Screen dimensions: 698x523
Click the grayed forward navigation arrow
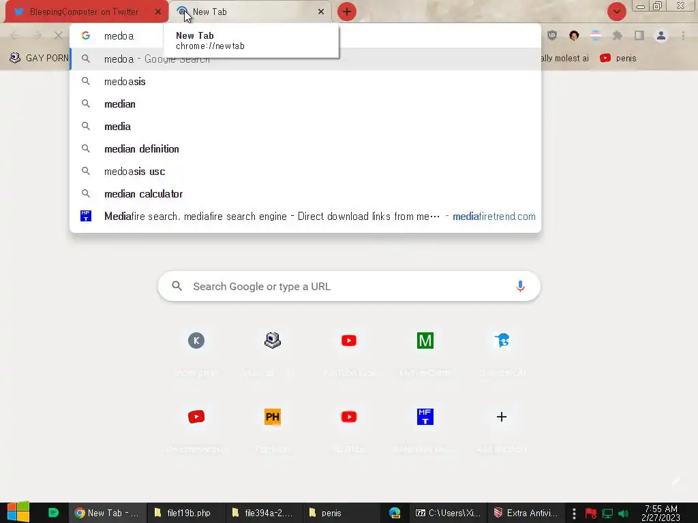click(x=37, y=35)
